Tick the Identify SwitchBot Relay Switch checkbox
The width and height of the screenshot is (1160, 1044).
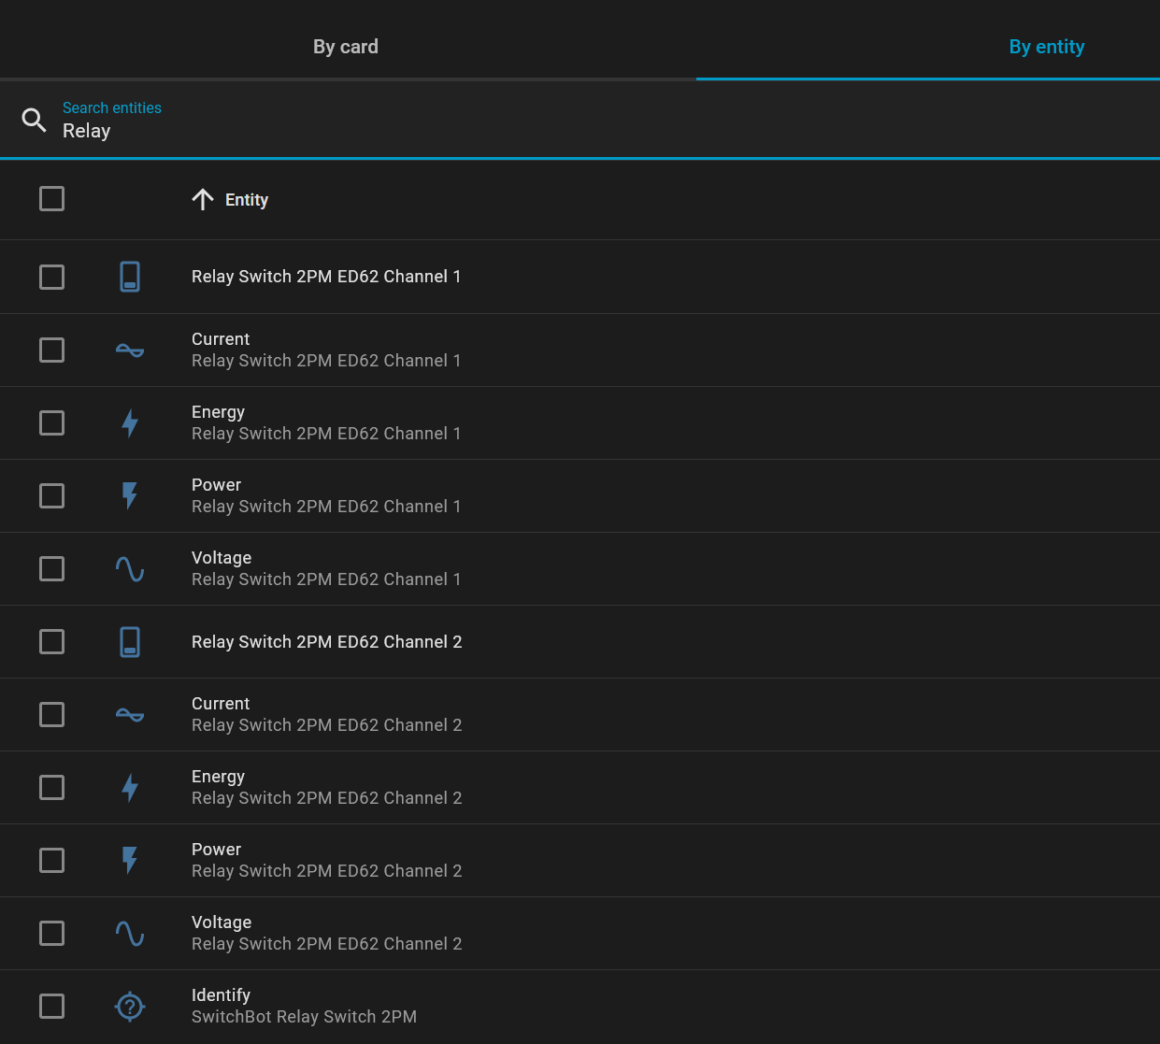(52, 1007)
